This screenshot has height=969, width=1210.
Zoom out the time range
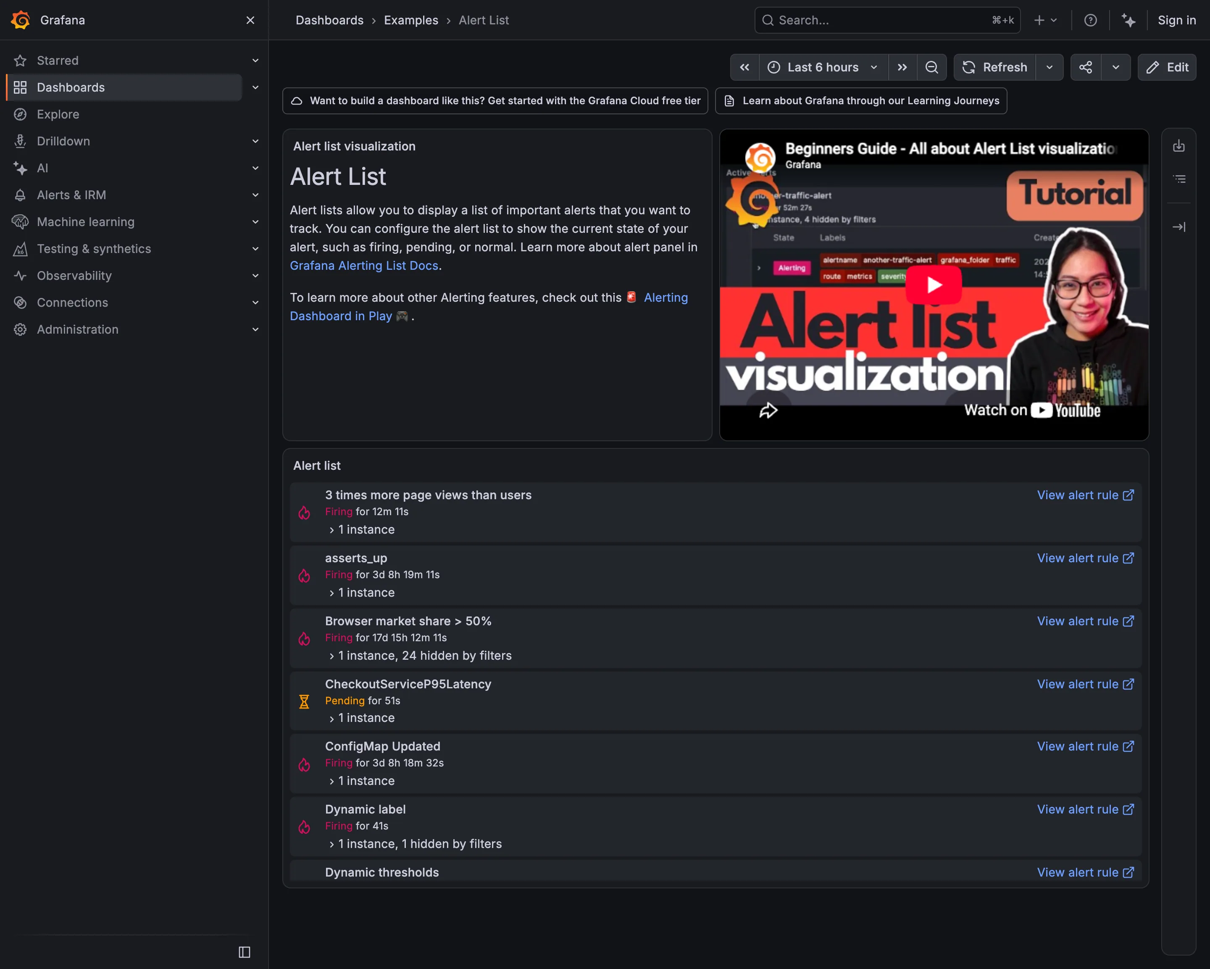pyautogui.click(x=931, y=67)
